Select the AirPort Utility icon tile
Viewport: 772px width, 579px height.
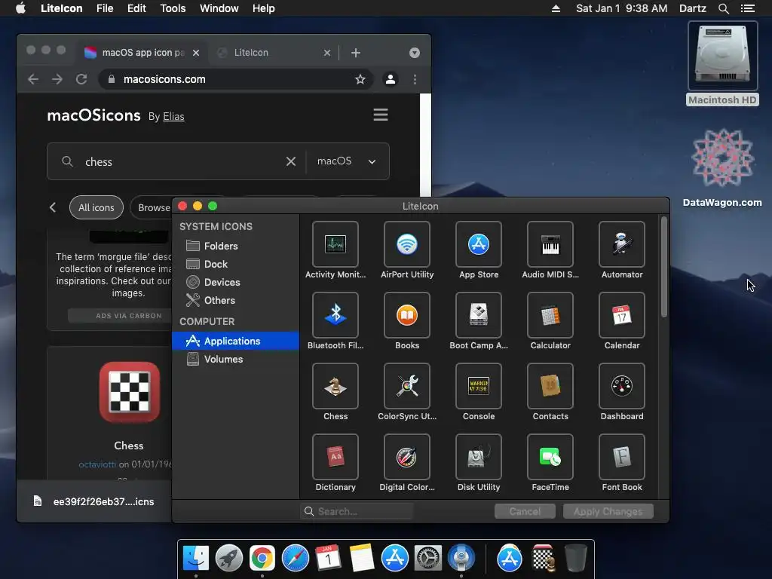click(406, 244)
